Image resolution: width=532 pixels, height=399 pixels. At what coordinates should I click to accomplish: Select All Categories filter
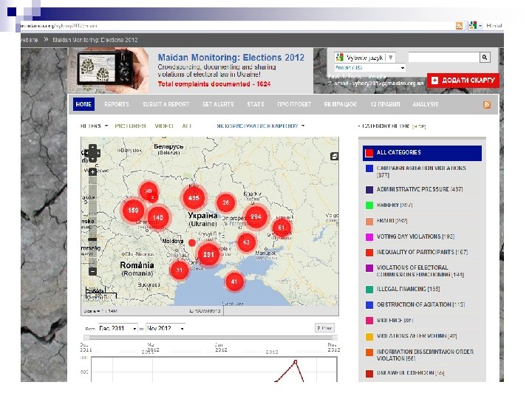pos(422,153)
